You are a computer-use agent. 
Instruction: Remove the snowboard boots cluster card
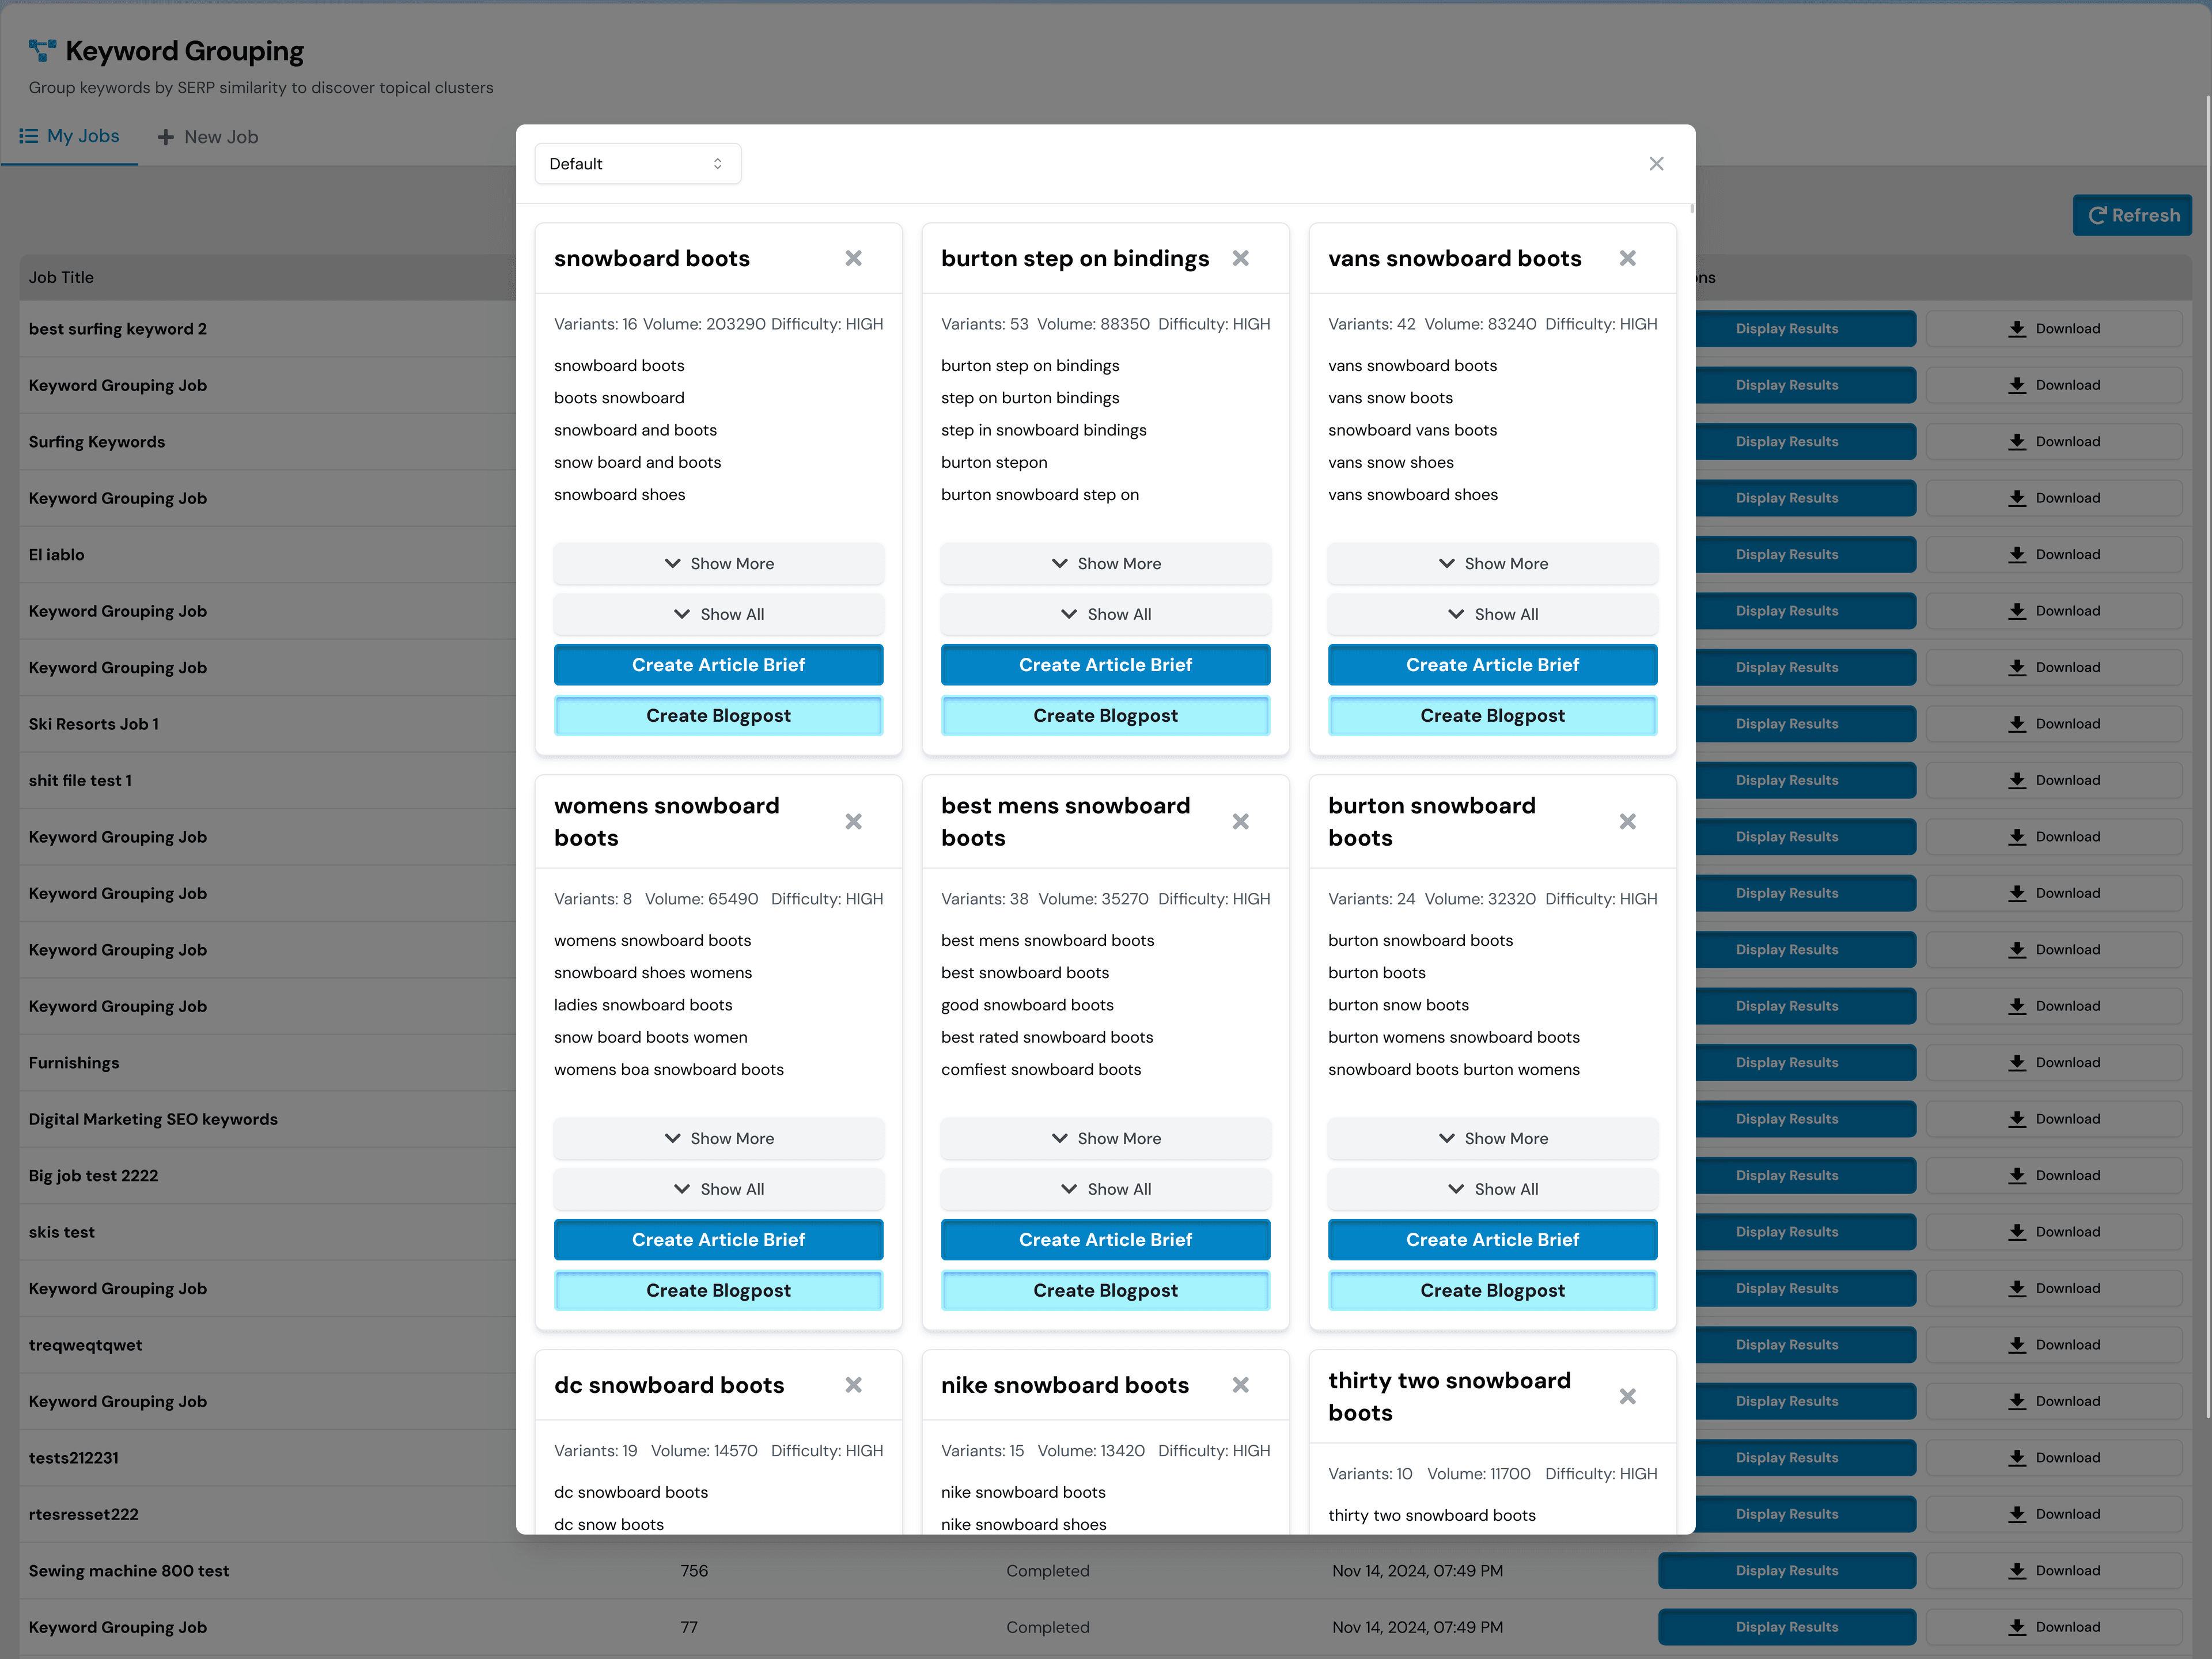(x=853, y=258)
